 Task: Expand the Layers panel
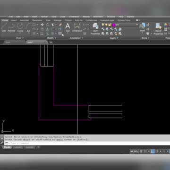114,38
